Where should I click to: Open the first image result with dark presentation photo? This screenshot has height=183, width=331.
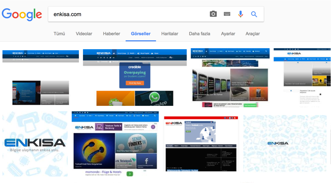(x=41, y=78)
